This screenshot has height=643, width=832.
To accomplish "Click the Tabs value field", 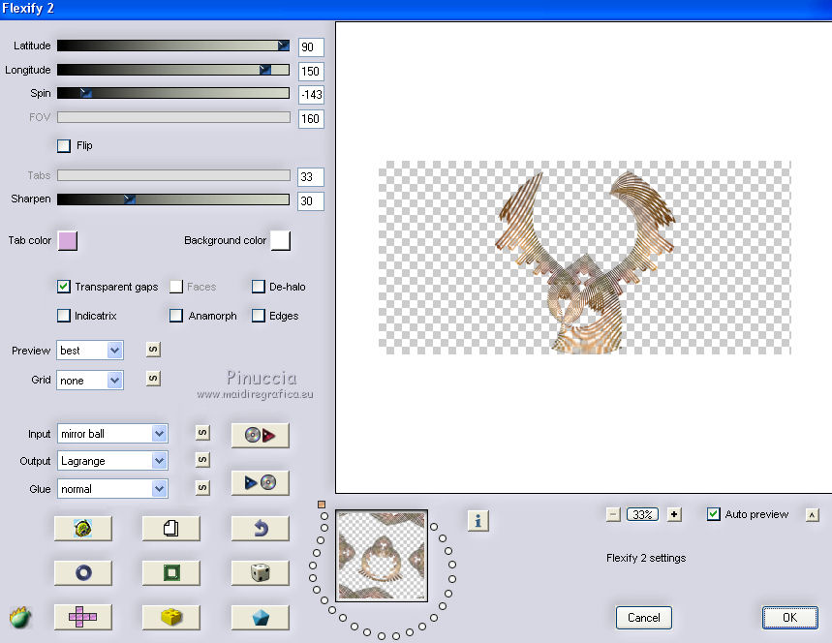I will (311, 177).
